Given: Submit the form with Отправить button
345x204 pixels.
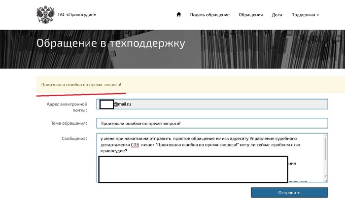Looking at the screenshot, I should pyautogui.click(x=289, y=192).
